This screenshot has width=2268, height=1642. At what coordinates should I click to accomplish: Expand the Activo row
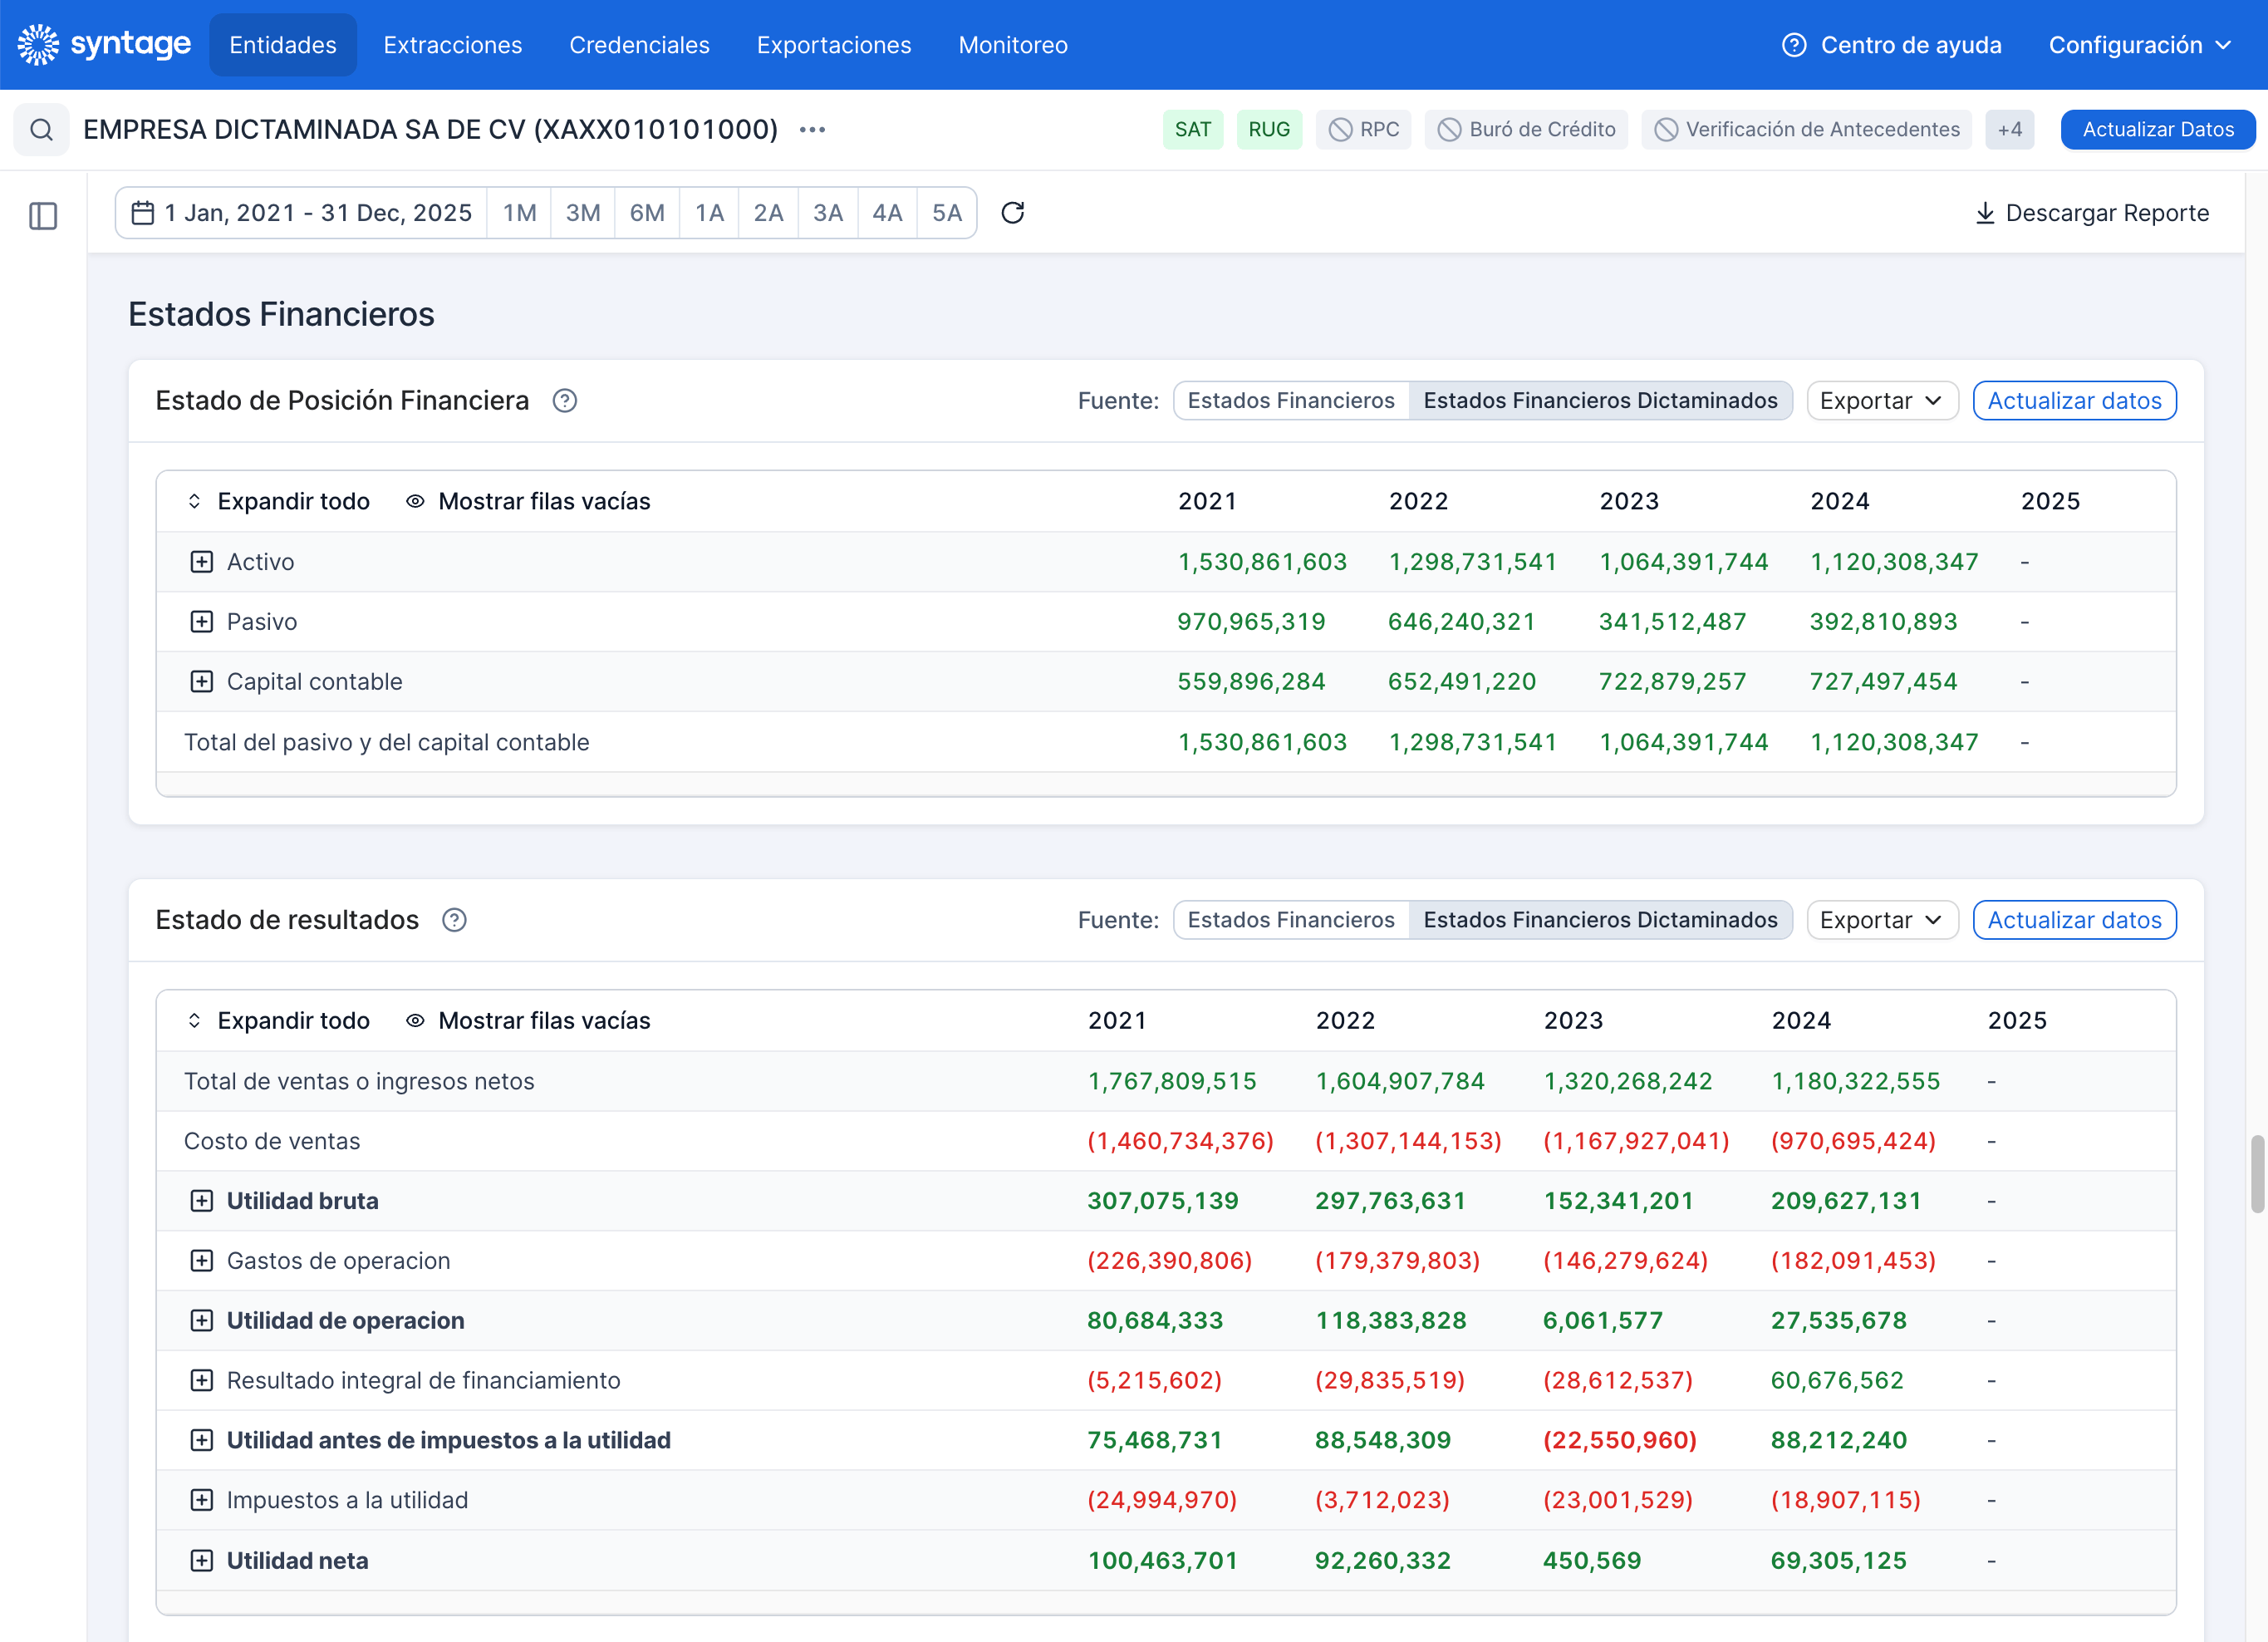[202, 562]
